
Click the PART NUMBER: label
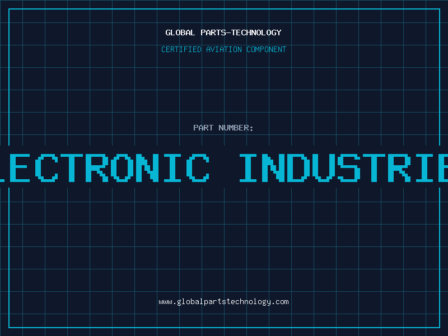point(223,128)
